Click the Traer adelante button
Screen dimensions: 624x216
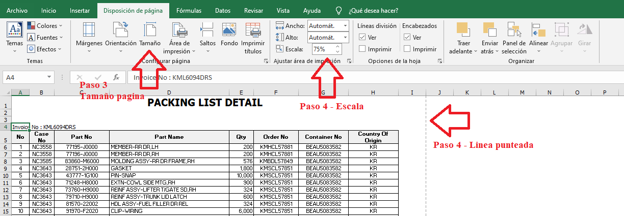pyautogui.click(x=463, y=30)
